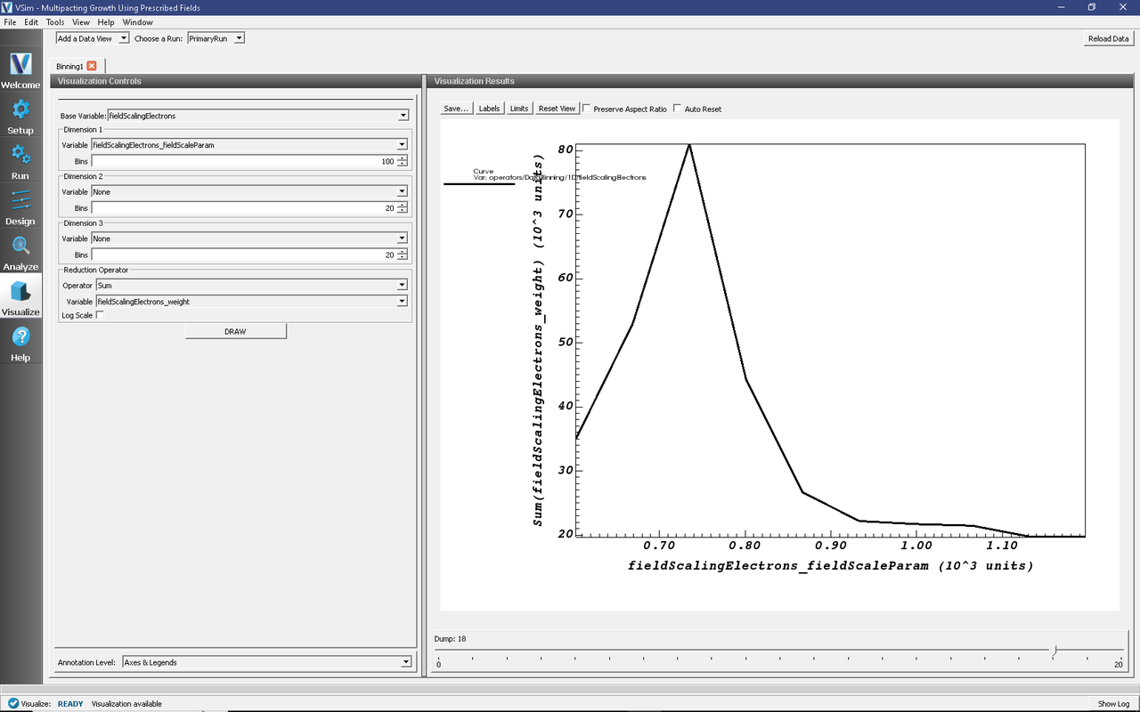Open the Tools menu

(54, 21)
